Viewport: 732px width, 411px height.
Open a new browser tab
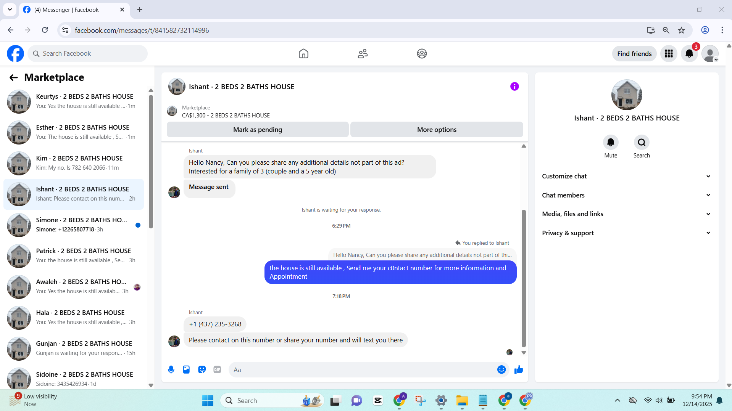click(140, 10)
